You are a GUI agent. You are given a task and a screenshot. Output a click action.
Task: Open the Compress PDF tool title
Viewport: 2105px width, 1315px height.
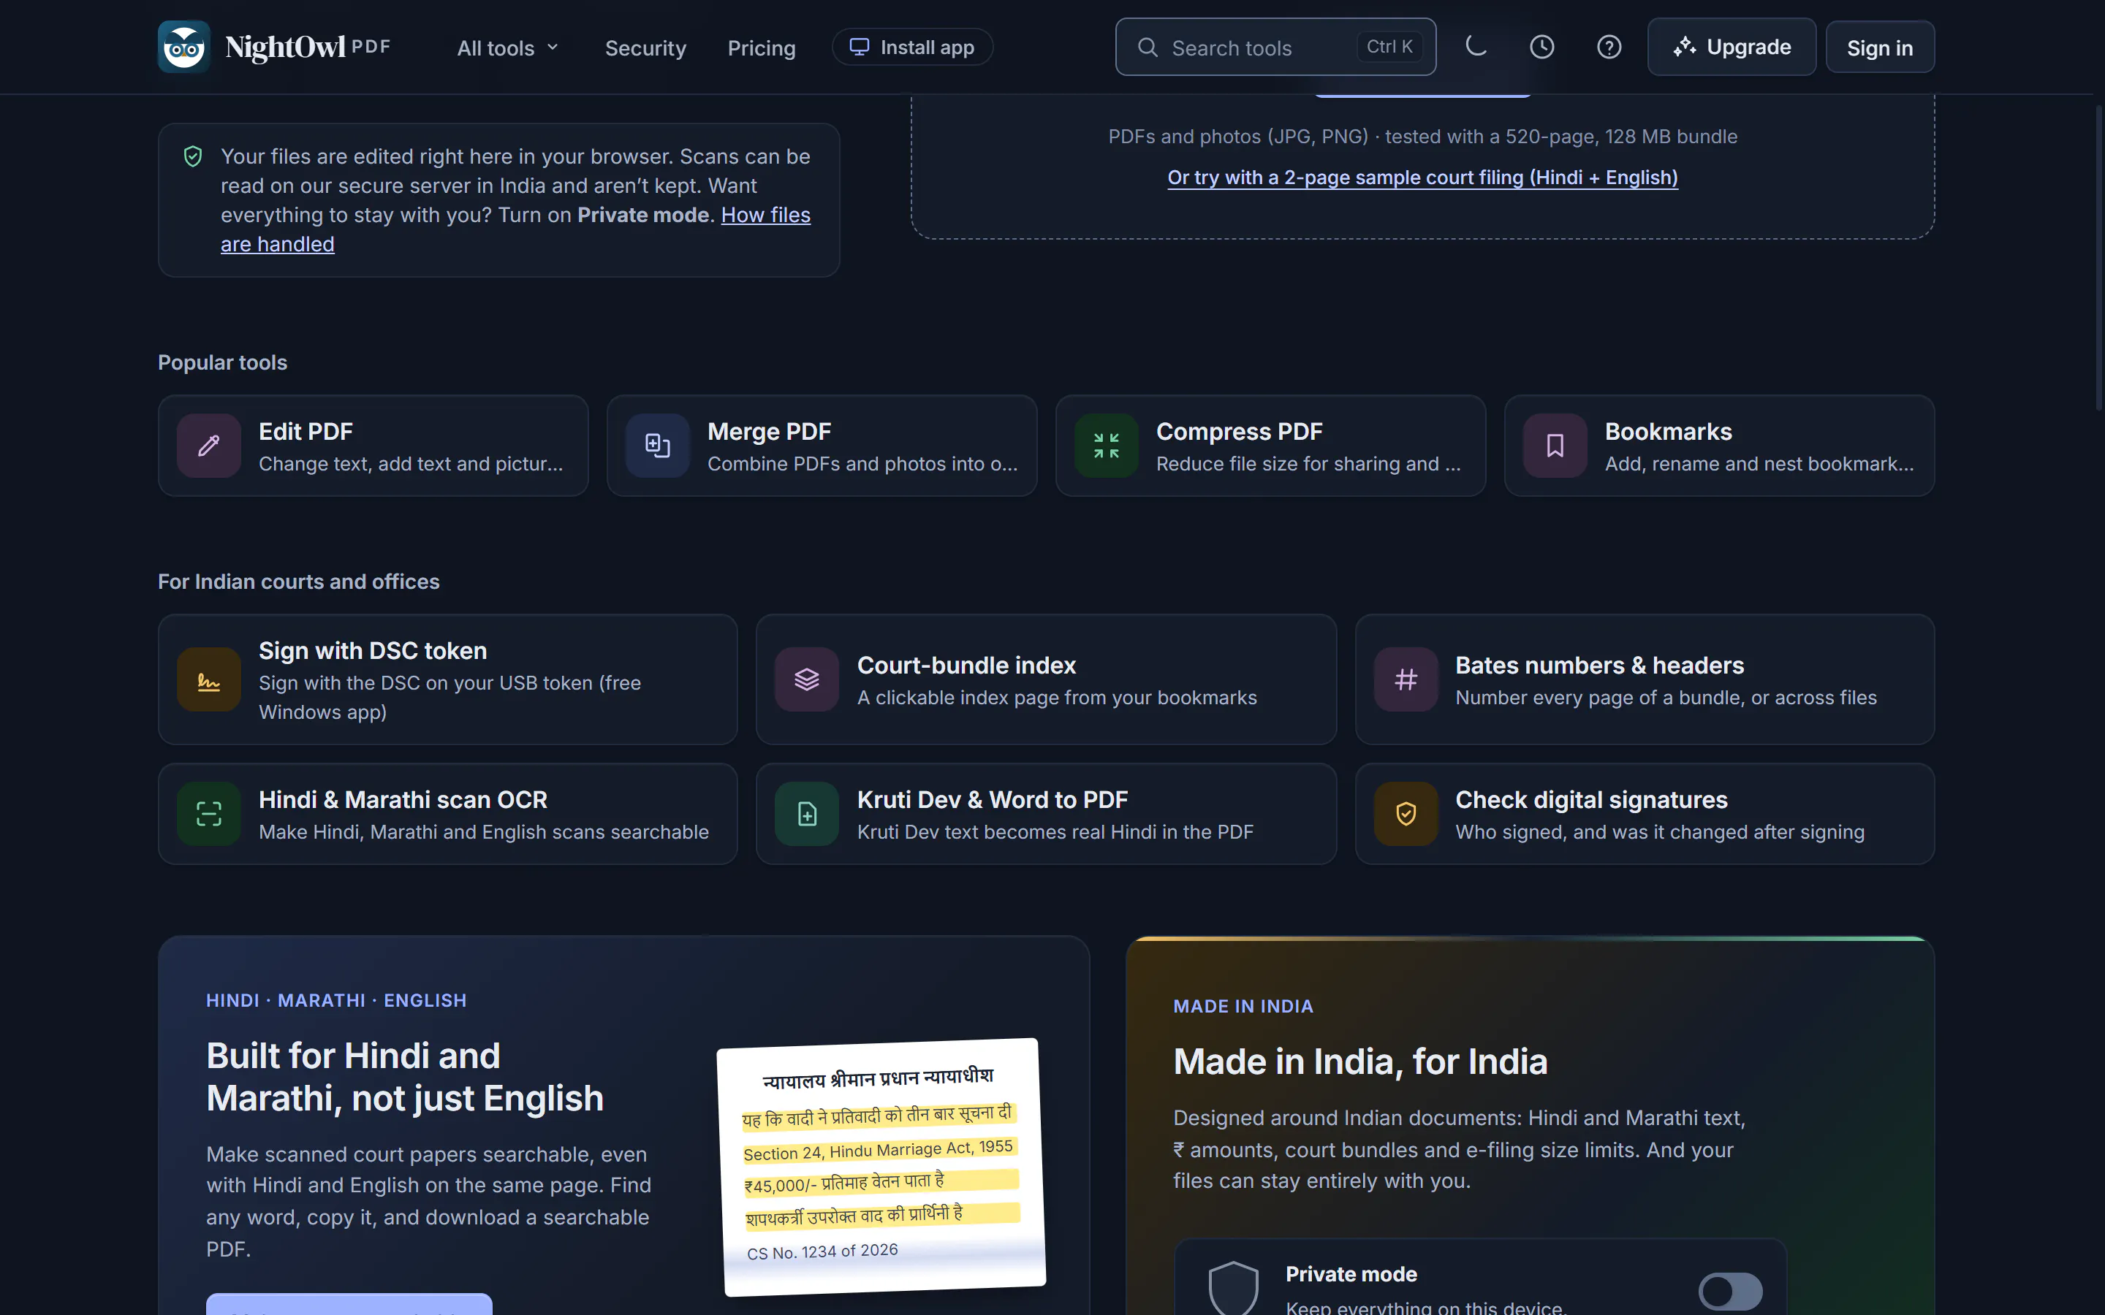click(1239, 431)
